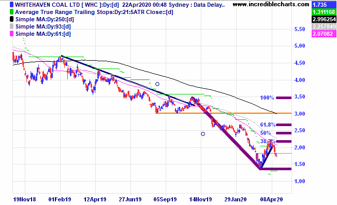Screen dimensions: 337x205
Task: Click the 2.50 price axis label
Action: pos(300,130)
